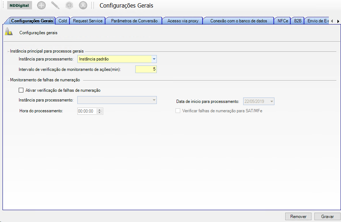This screenshot has width=341, height=222.
Task: Click the gear-shaped toolbar icon
Action: tap(69, 5)
